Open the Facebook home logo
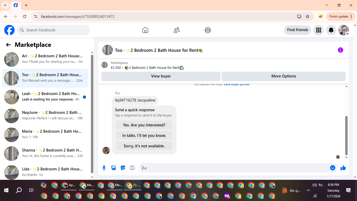The height and width of the screenshot is (201, 357). pyautogui.click(x=9, y=30)
